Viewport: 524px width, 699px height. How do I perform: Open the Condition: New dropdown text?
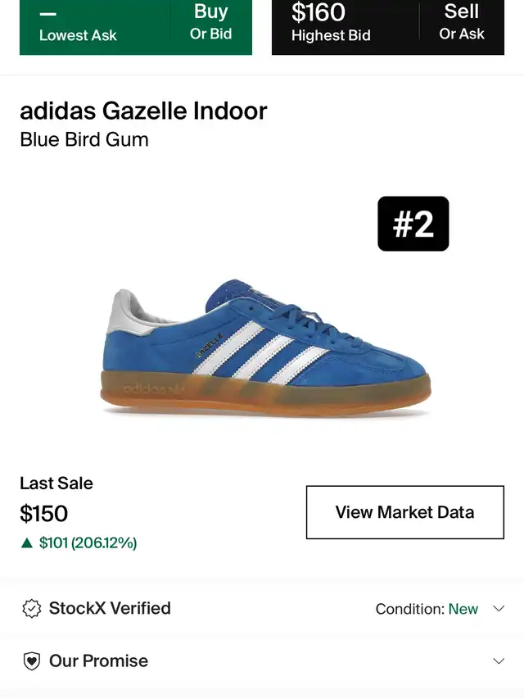(427, 609)
